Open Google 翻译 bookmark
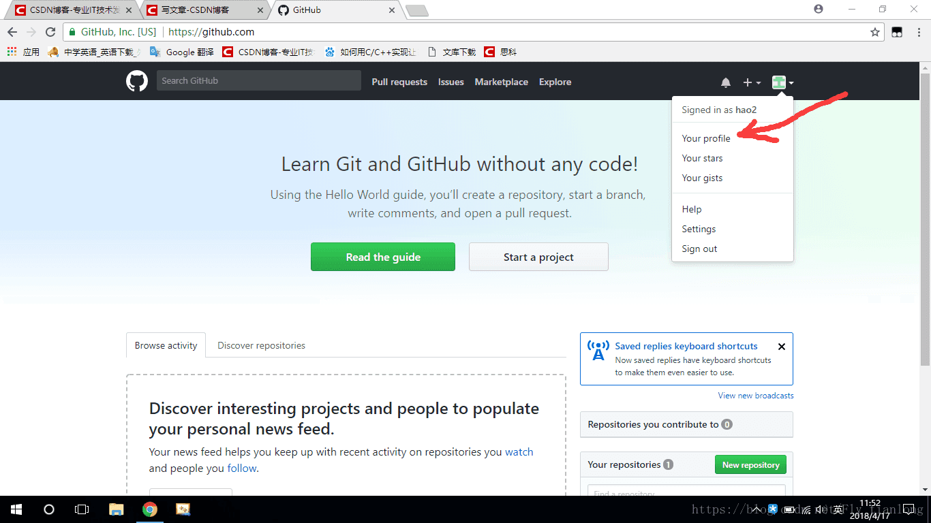This screenshot has height=523, width=931. point(181,52)
